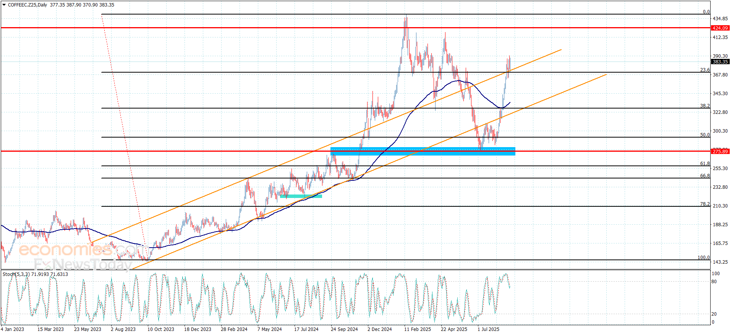Select the Fibonacci 23.6 level label
The width and height of the screenshot is (732, 334).
point(705,70)
